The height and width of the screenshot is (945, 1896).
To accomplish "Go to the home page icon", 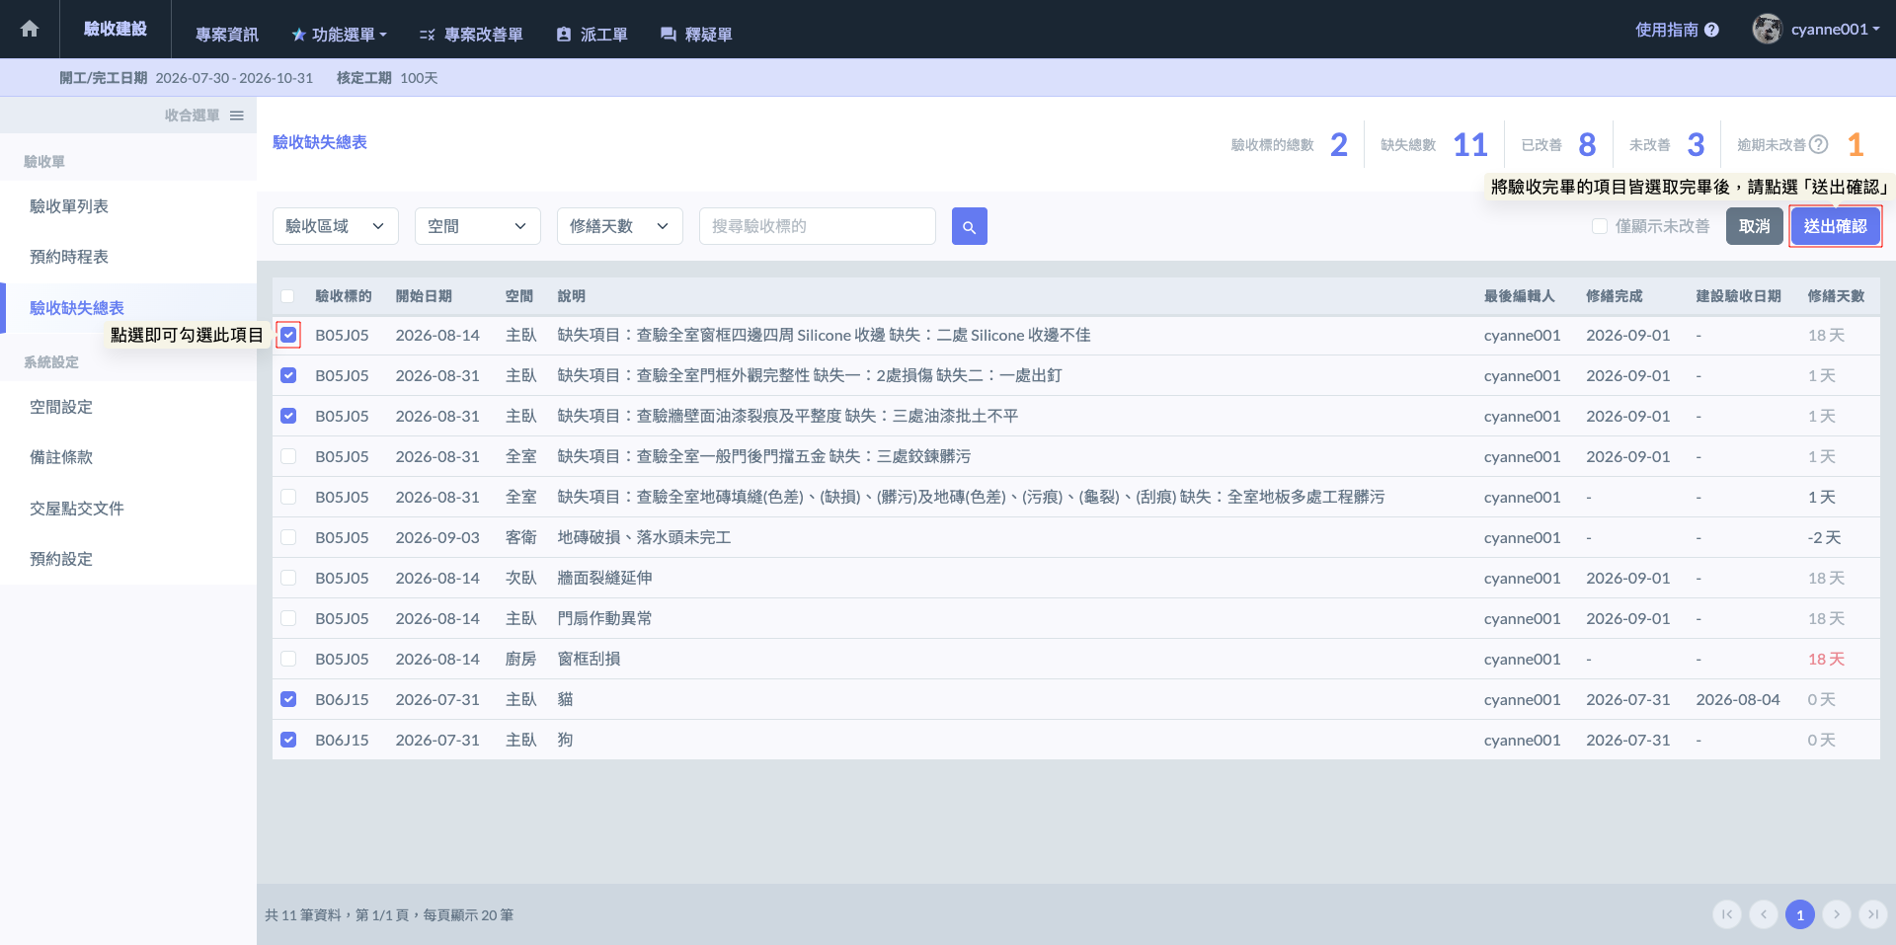I will (x=30, y=29).
